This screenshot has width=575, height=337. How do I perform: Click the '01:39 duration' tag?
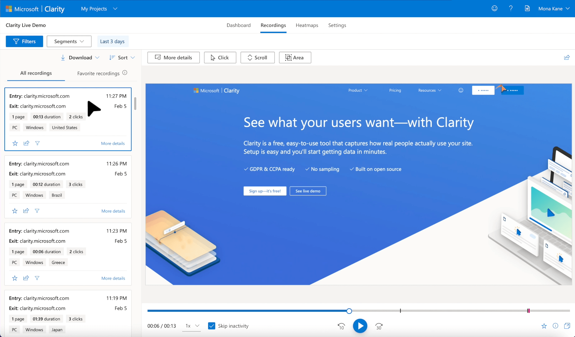[46, 319]
